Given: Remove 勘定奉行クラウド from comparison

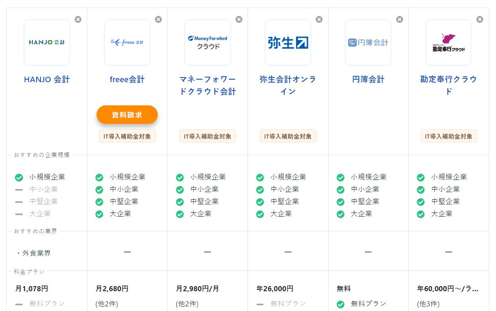Looking at the screenshot, I should click(480, 19).
